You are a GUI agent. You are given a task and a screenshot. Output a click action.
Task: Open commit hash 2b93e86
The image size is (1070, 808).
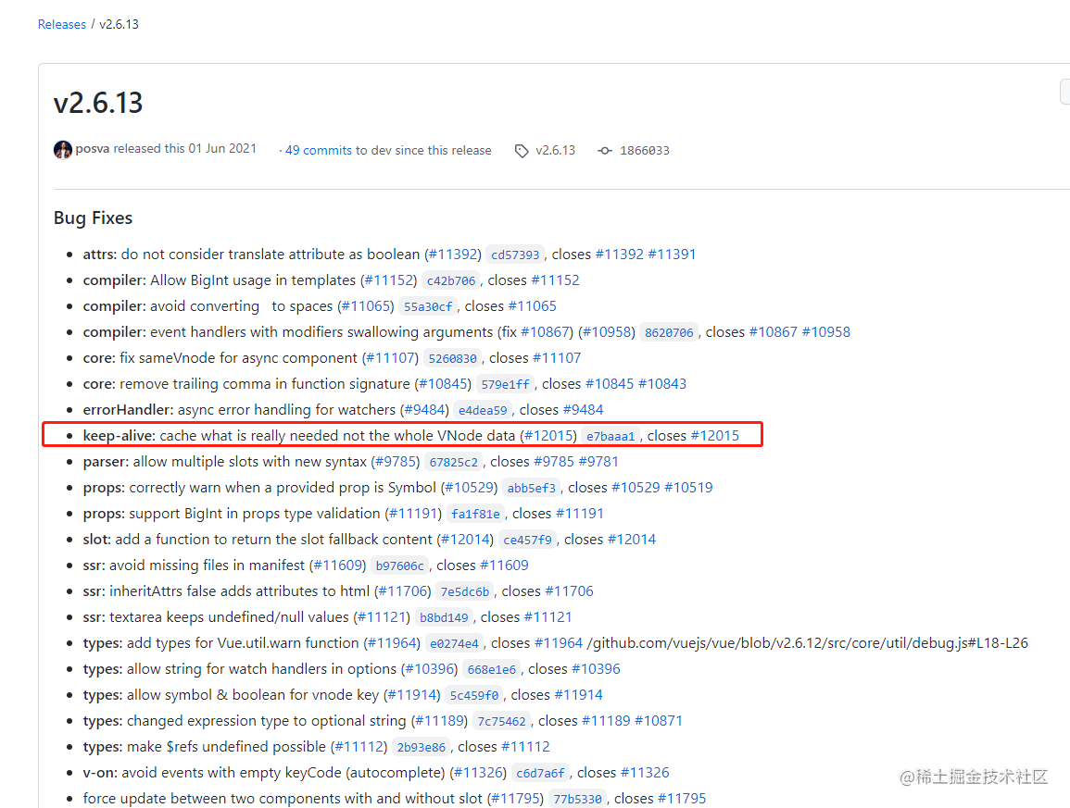421,747
